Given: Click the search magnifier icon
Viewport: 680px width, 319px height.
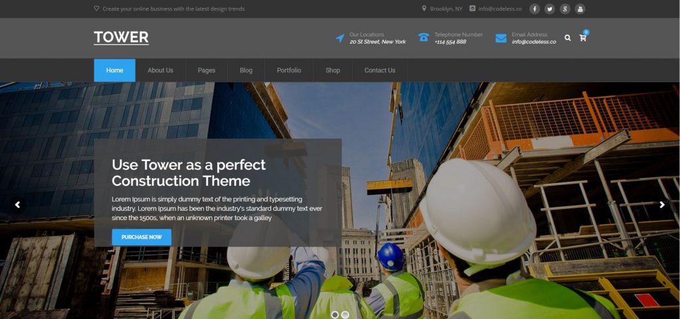Looking at the screenshot, I should click(568, 38).
